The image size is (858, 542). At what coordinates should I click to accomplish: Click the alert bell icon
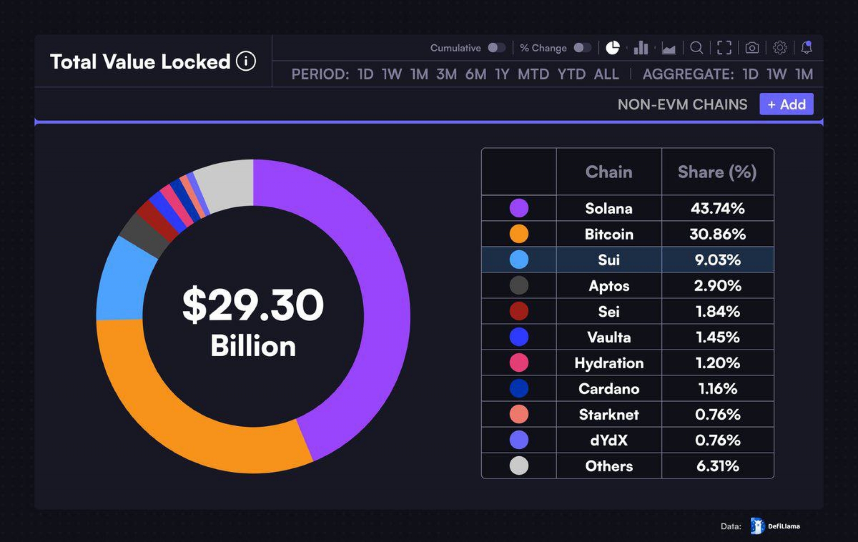(x=807, y=47)
